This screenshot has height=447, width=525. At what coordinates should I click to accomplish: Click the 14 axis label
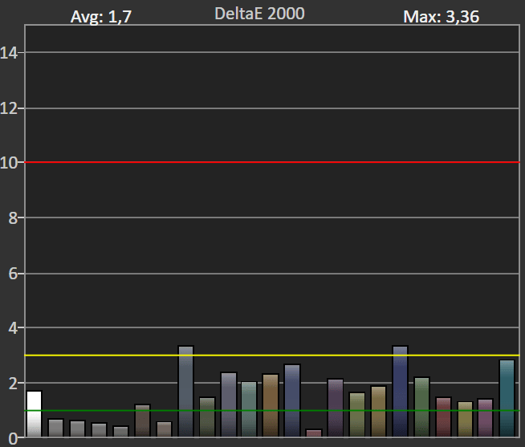(x=9, y=53)
